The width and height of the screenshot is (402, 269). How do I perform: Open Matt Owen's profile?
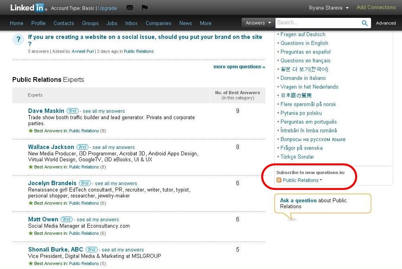[43, 219]
